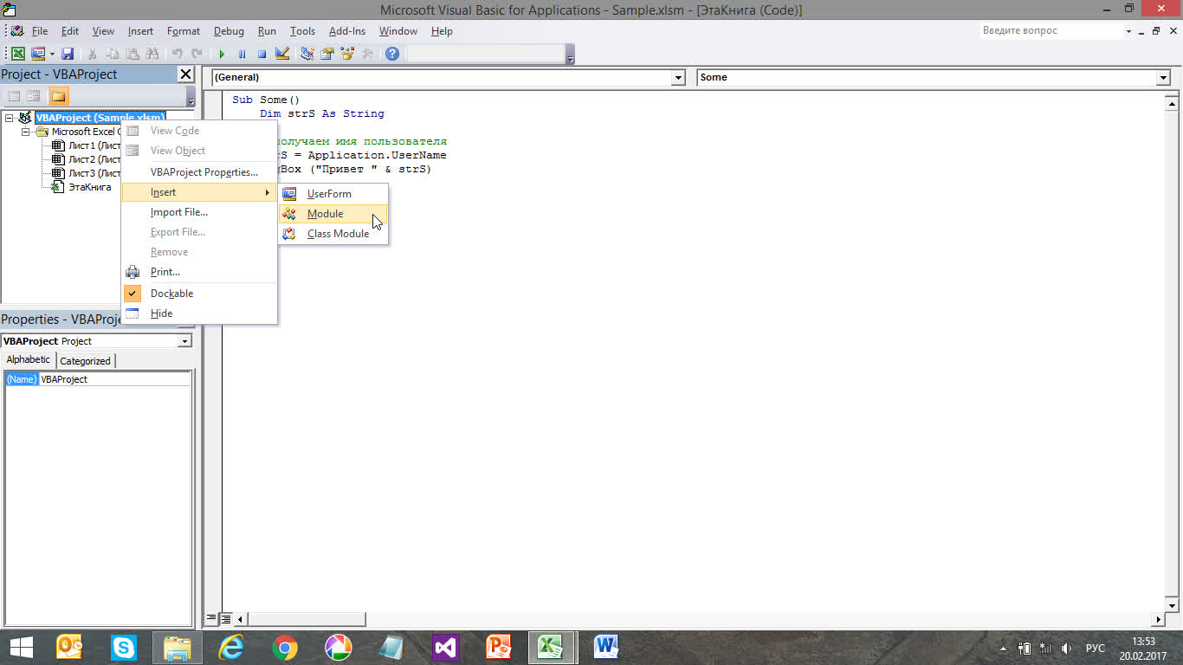1183x665 pixels.
Task: Close the Project - VBAProject panel
Action: click(x=185, y=74)
